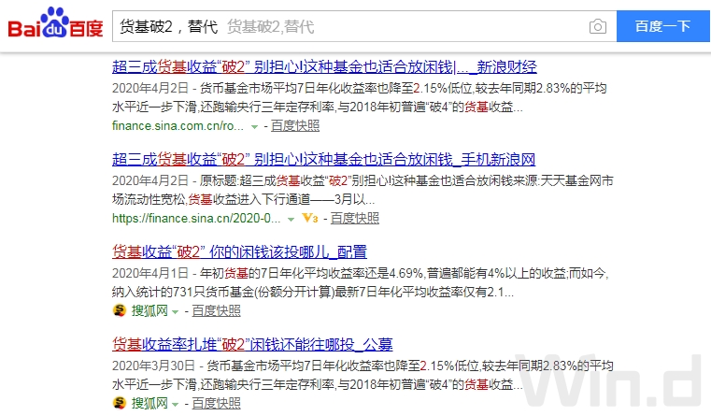Click the Sohu icon in the 4月1日 result
The height and width of the screenshot is (416, 711).
tap(120, 310)
